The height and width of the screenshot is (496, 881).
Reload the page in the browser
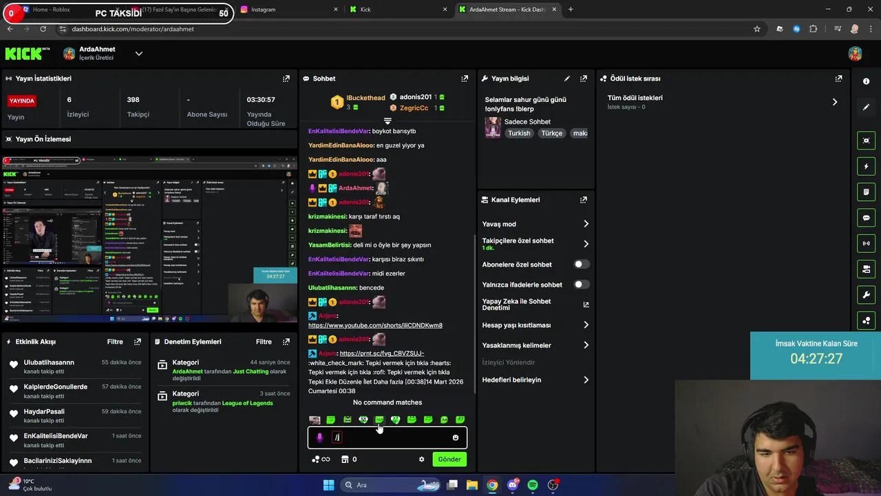pos(43,29)
